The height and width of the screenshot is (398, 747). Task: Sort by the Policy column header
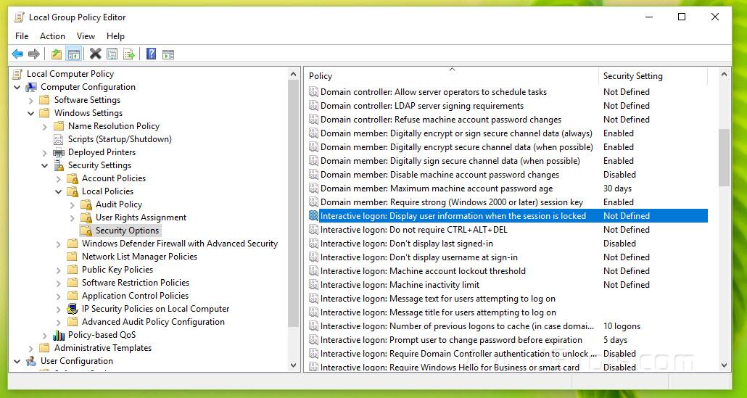click(x=450, y=75)
